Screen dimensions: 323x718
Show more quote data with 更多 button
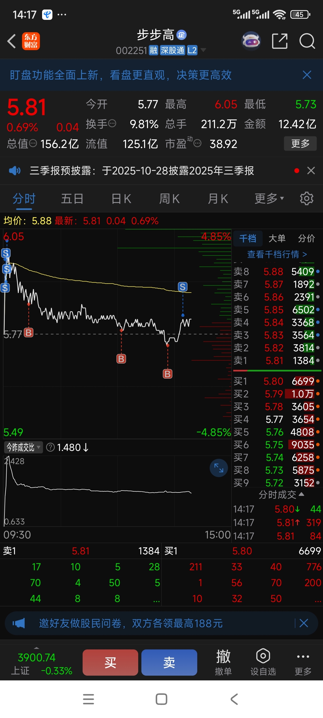pyautogui.click(x=300, y=143)
